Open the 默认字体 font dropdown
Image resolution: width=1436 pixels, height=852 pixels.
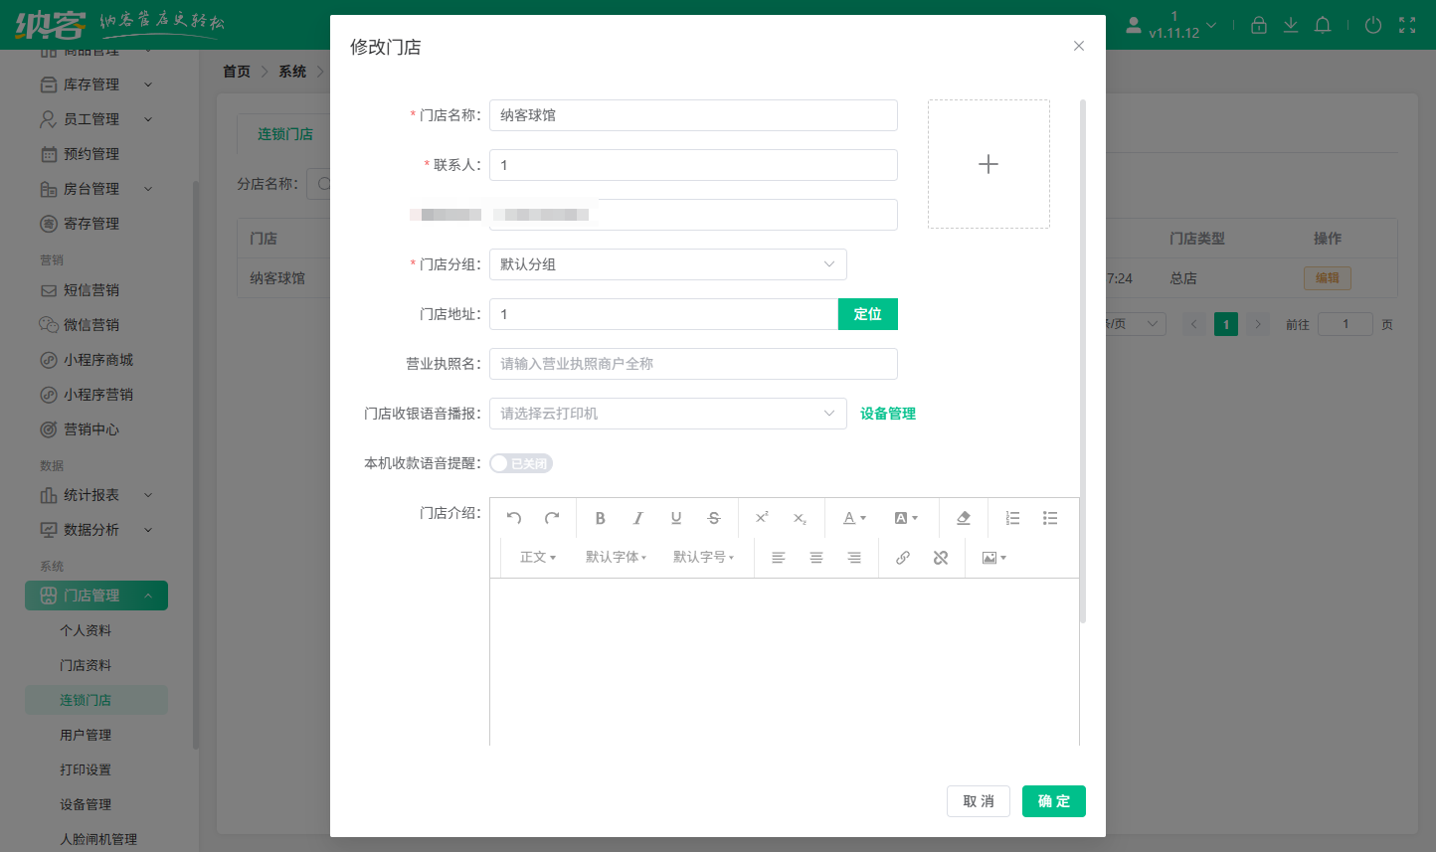(x=617, y=558)
